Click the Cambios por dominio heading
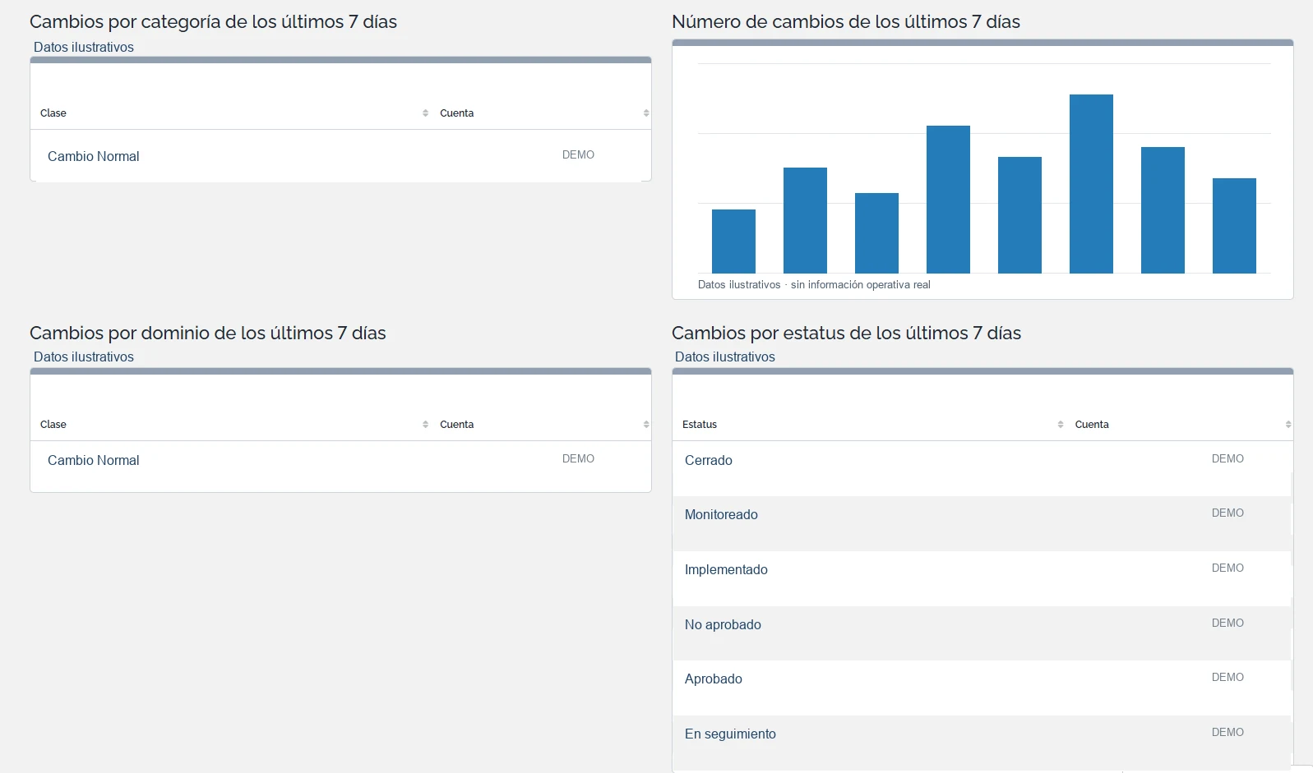 [x=208, y=333]
